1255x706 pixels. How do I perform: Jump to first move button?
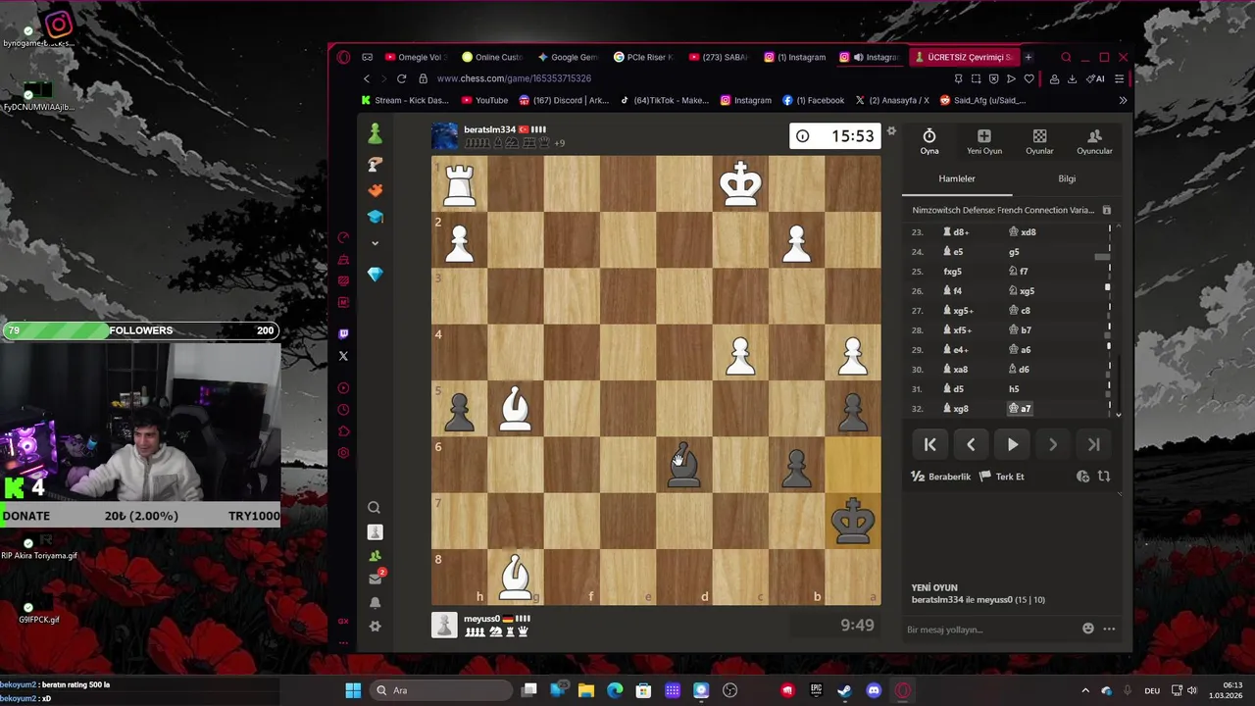click(x=929, y=444)
